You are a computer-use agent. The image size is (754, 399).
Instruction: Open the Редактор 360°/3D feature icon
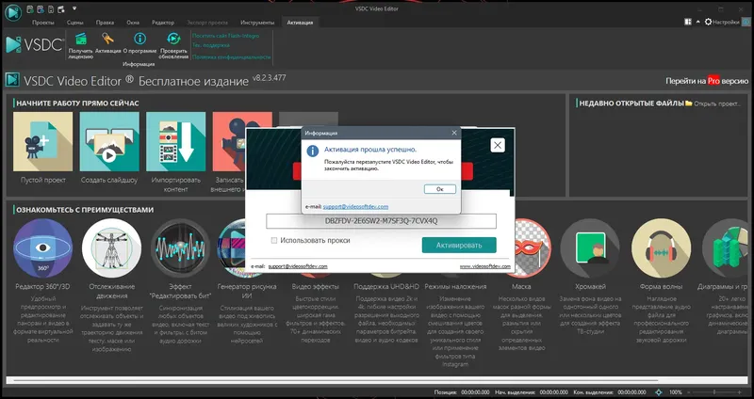[x=42, y=247]
